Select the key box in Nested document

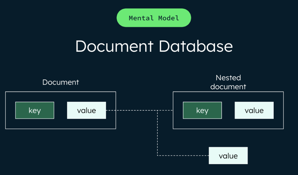tap(202, 110)
